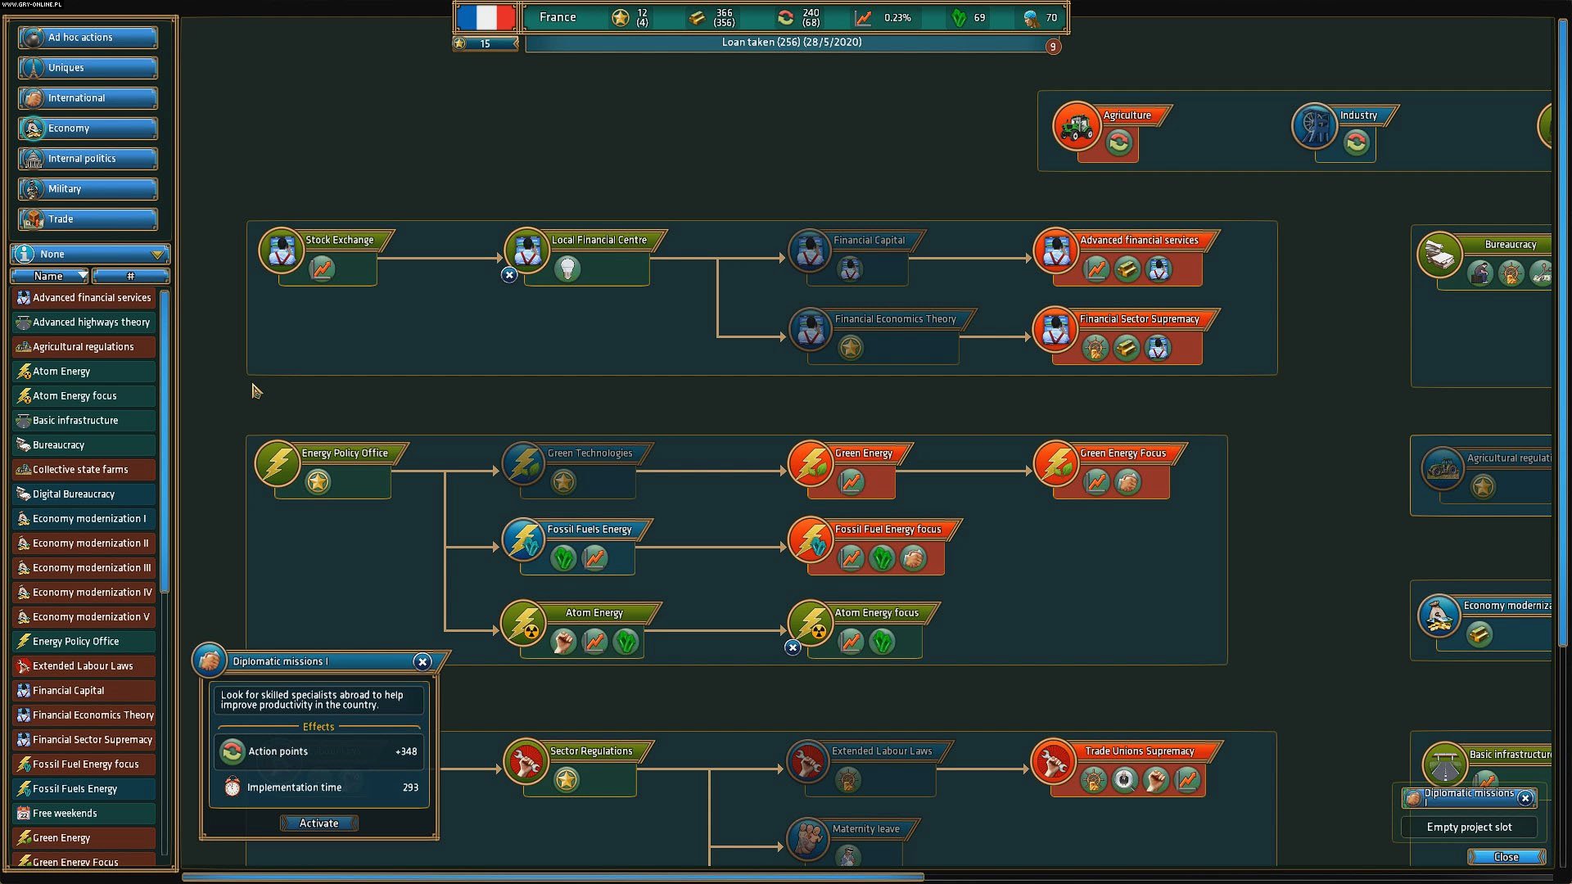The image size is (1572, 884).
Task: Sort the list by Name column
Action: pyautogui.click(x=49, y=276)
